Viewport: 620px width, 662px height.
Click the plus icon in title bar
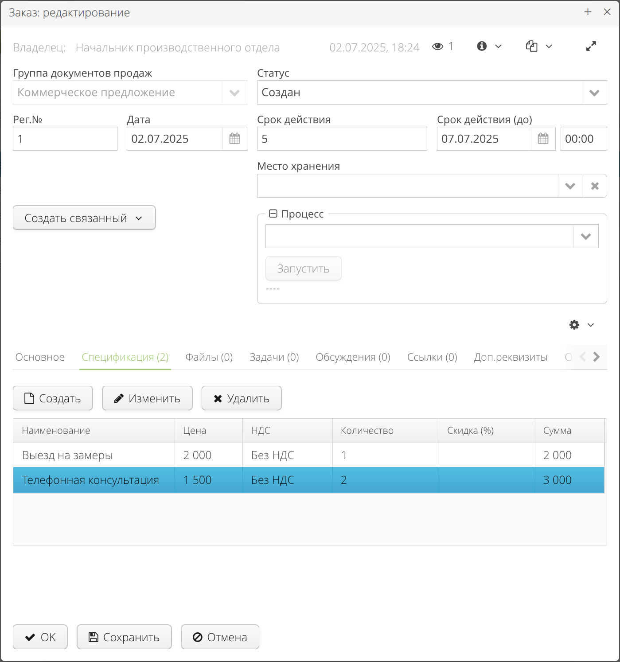588,12
